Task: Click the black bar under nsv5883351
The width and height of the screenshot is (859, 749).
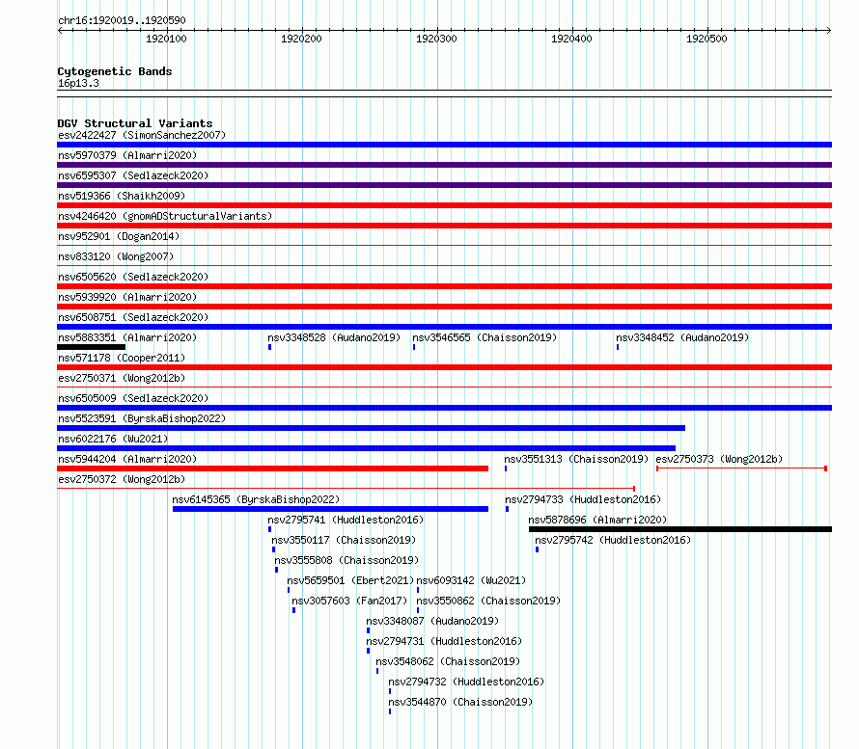Action: (x=92, y=347)
